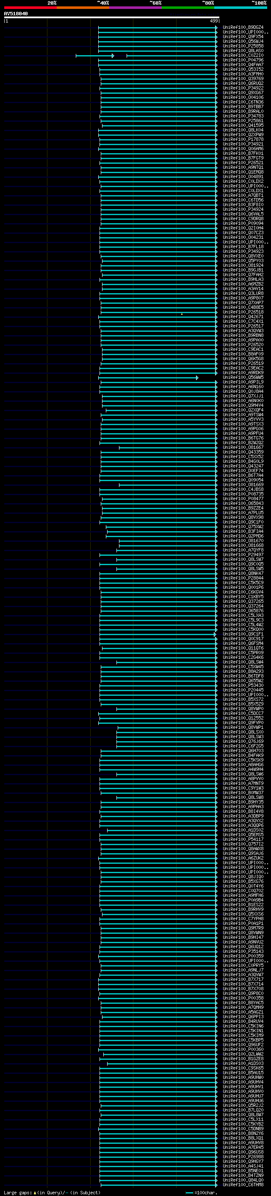Image resolution: width=271 pixels, height=1196 pixels.
Task: Select the UniRef100_Q4FAA7 label
Action: (x=243, y=64)
